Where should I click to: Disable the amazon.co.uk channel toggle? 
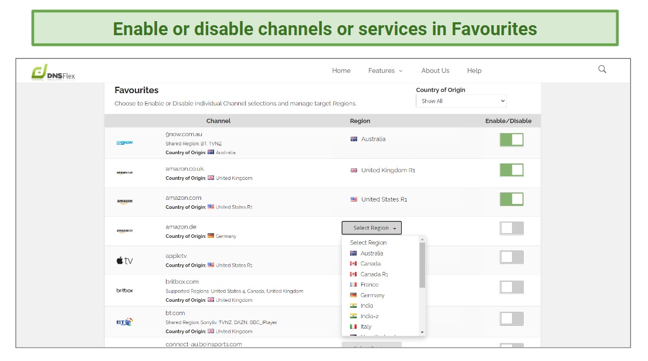[511, 170]
